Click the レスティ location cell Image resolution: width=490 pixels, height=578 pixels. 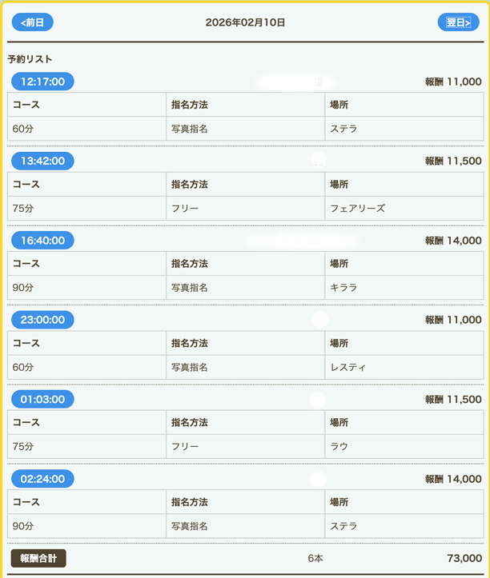pos(347,367)
